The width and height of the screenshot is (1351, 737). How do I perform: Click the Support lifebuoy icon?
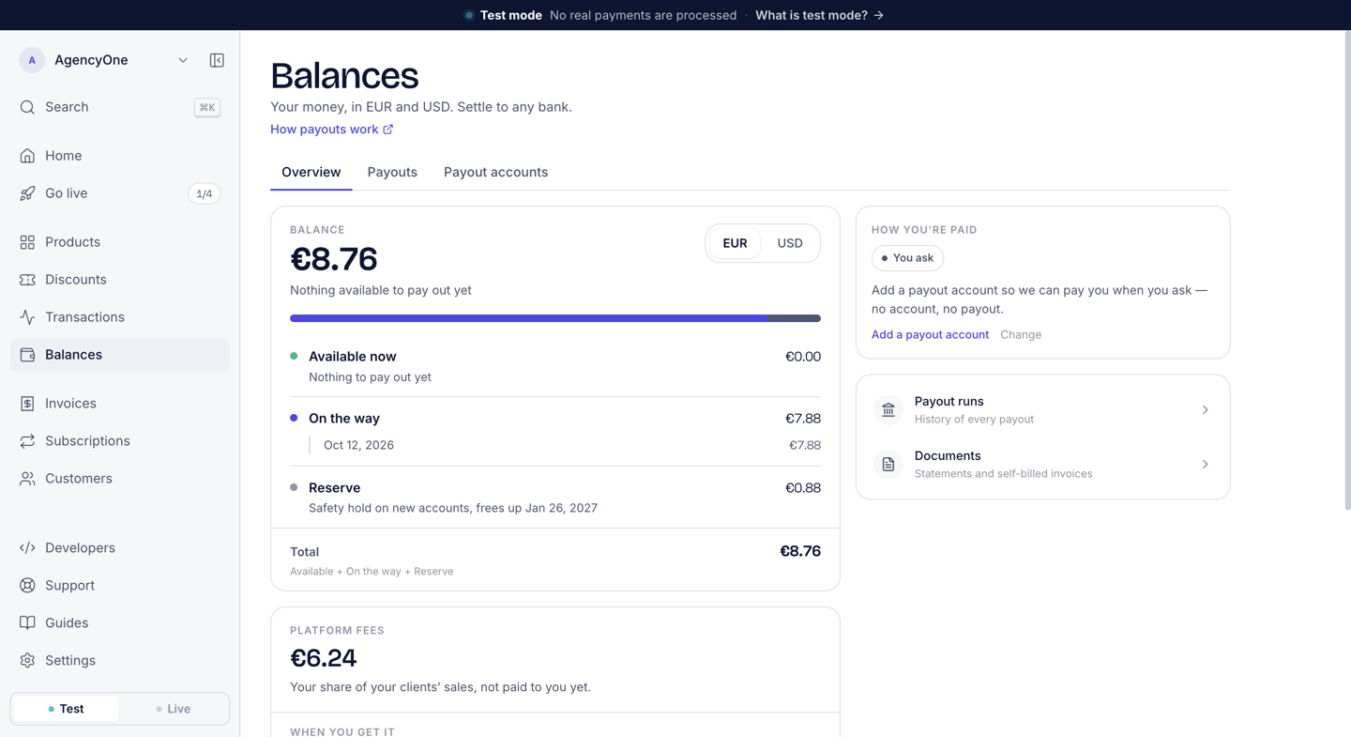[x=27, y=586]
